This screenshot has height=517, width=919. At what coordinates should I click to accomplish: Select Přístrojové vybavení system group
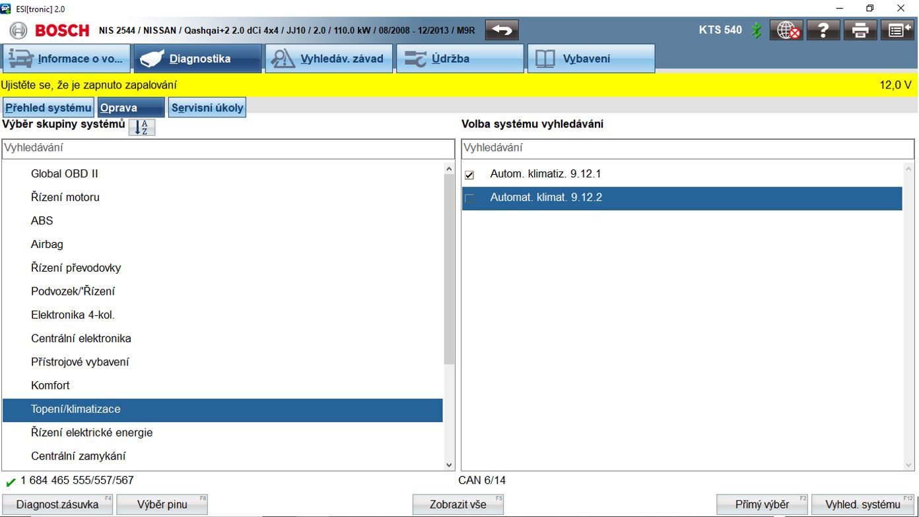coord(222,362)
